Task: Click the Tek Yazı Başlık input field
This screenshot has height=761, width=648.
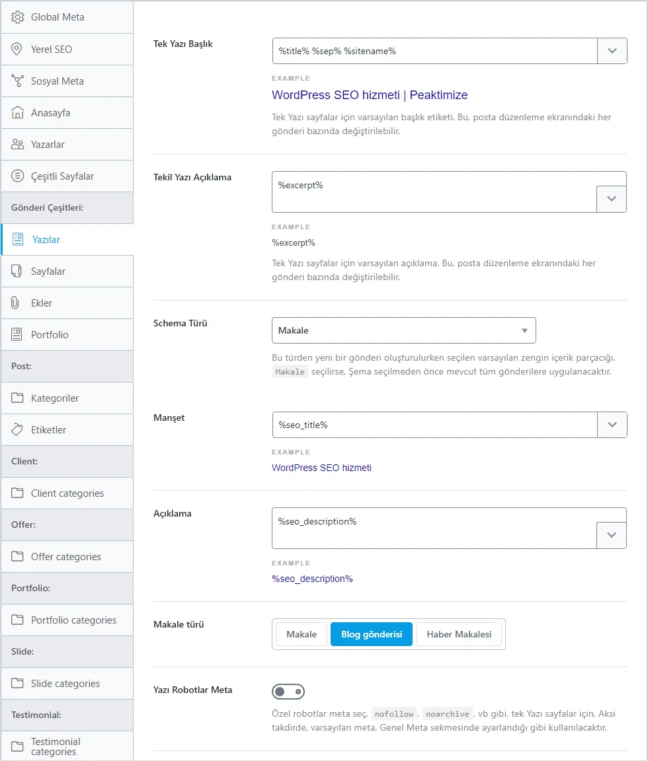Action: 434,51
